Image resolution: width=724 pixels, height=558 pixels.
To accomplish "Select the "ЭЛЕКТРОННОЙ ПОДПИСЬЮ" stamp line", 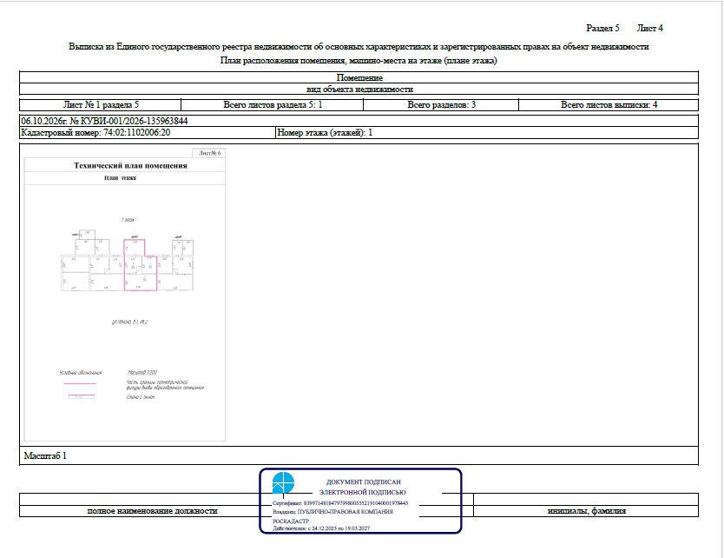I will (363, 492).
